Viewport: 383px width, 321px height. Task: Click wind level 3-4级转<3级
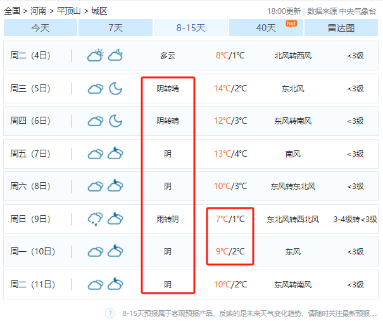click(355, 219)
